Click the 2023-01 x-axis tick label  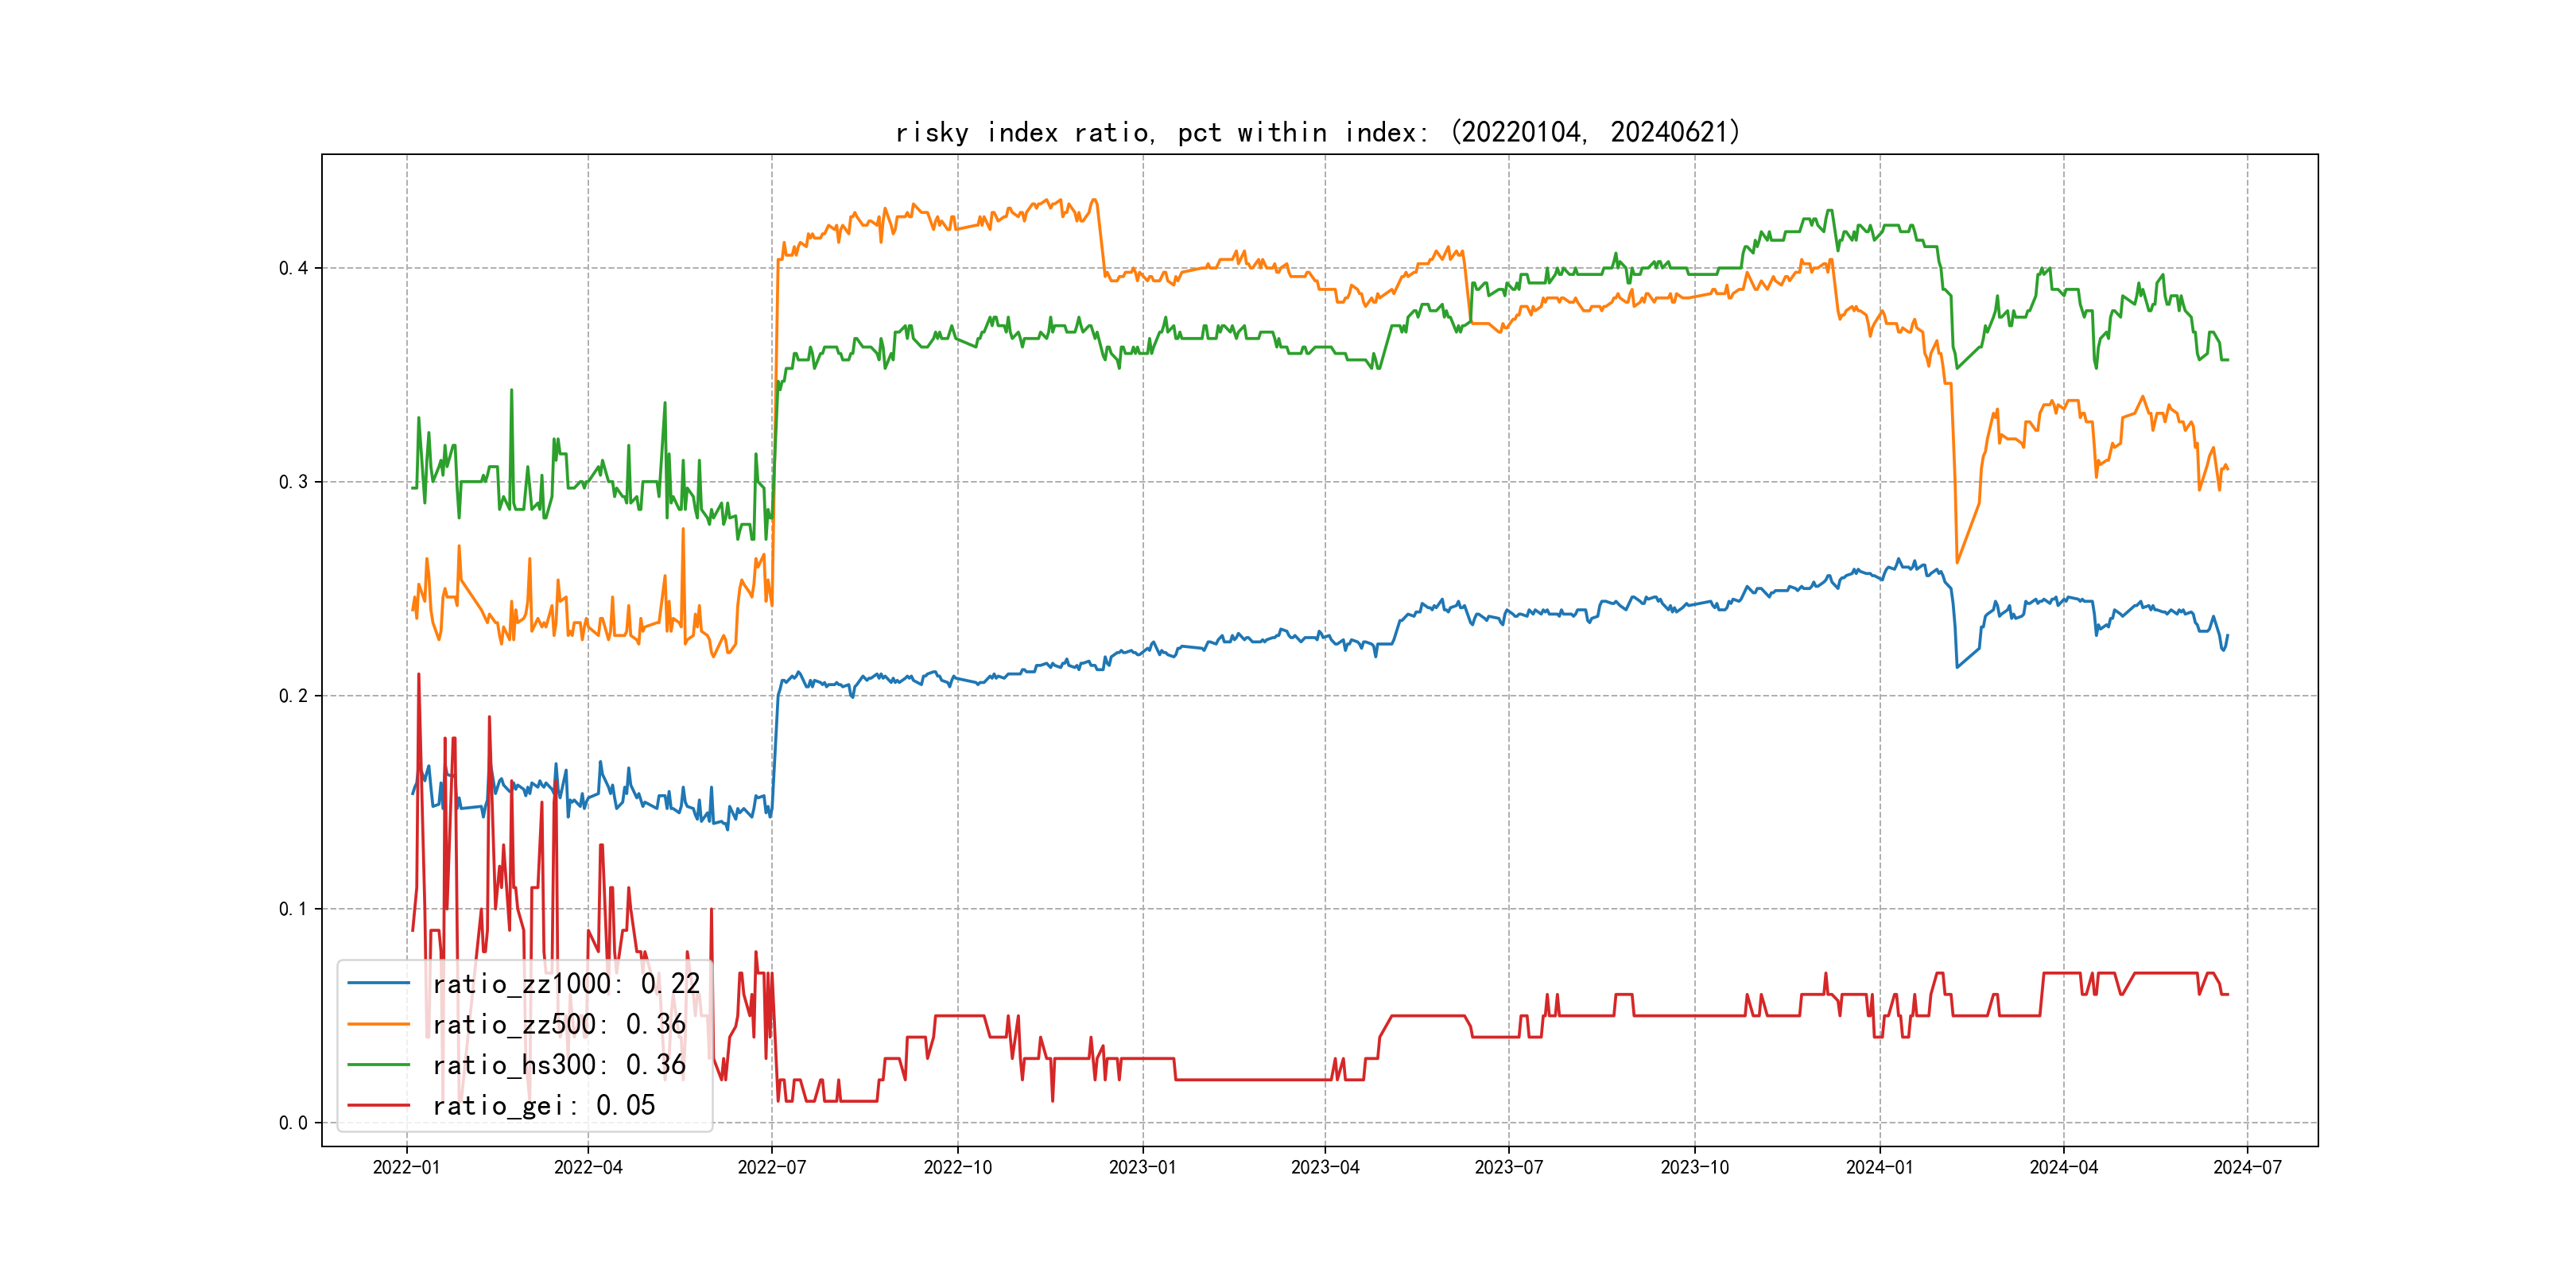1142,1167
